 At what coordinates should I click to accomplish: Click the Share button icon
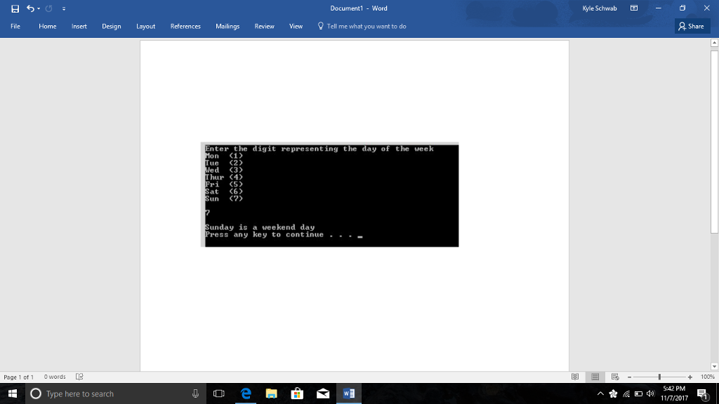click(x=692, y=26)
